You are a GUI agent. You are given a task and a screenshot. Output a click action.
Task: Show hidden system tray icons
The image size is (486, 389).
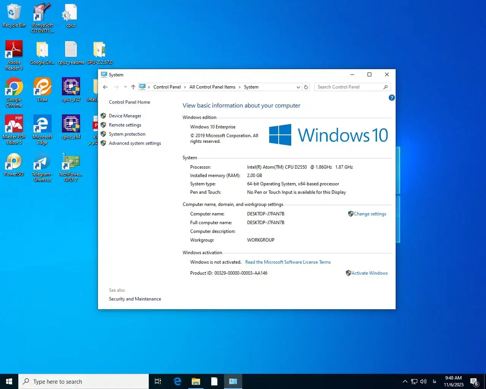pyautogui.click(x=405, y=381)
